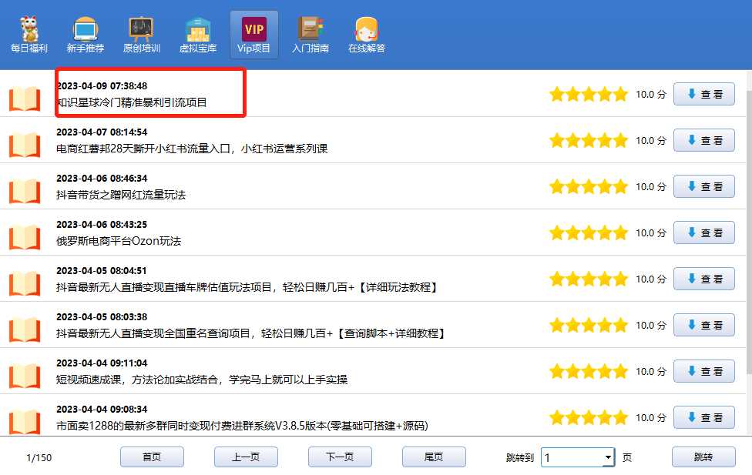
Task: Click star rating of 直播车牌估值玩法 row
Action: [x=589, y=279]
